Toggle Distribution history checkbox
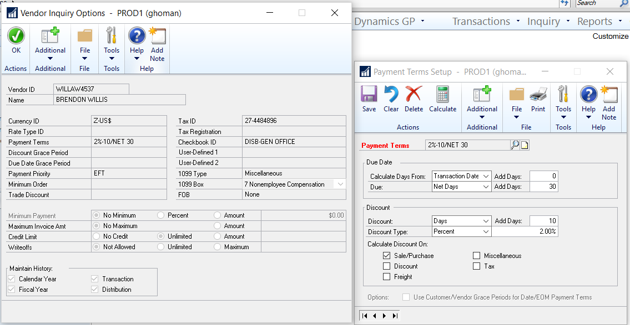 (x=95, y=289)
